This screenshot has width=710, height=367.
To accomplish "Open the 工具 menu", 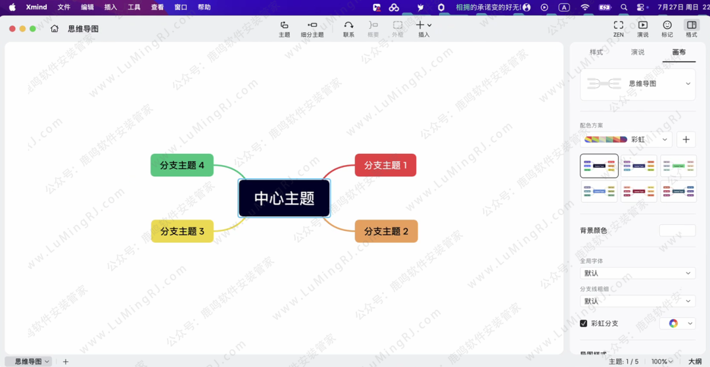I will click(x=134, y=7).
